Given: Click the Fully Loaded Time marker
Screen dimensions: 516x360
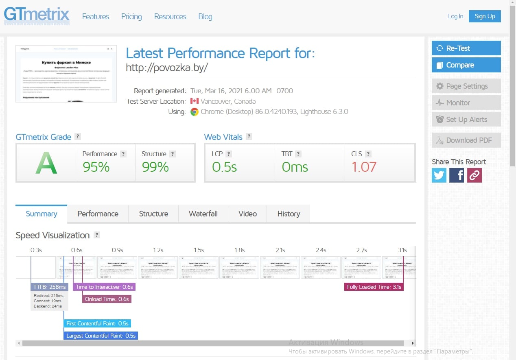Looking at the screenshot, I should 374,287.
